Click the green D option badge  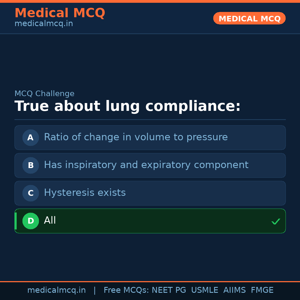tap(31, 221)
